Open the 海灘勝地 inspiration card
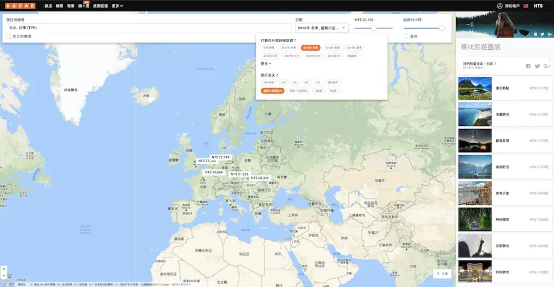 click(x=505, y=115)
